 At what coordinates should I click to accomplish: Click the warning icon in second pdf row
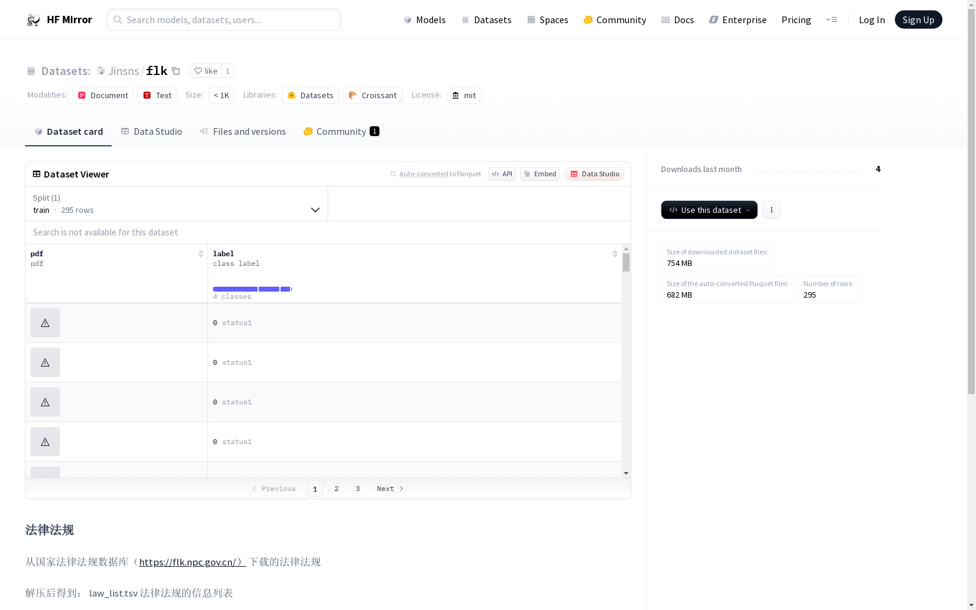(x=45, y=362)
